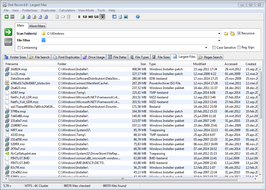The image size is (266, 190).
Task: Show sizes in bytes with B icon
Action: click(79, 17)
